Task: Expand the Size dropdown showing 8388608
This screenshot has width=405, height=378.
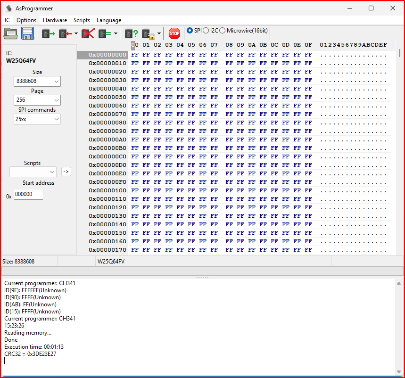Action: [x=37, y=81]
